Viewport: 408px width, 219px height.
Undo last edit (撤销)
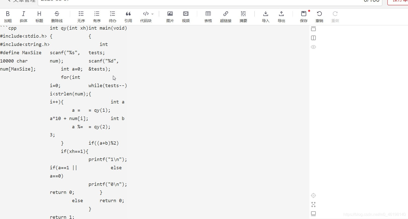pyautogui.click(x=319, y=17)
